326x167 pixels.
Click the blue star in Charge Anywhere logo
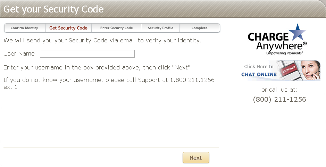[x=298, y=33]
